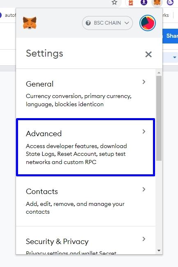Screen dimensions: 178x267
Task: Click the MetaMask extension icon in toolbar
Action: (157, 3)
